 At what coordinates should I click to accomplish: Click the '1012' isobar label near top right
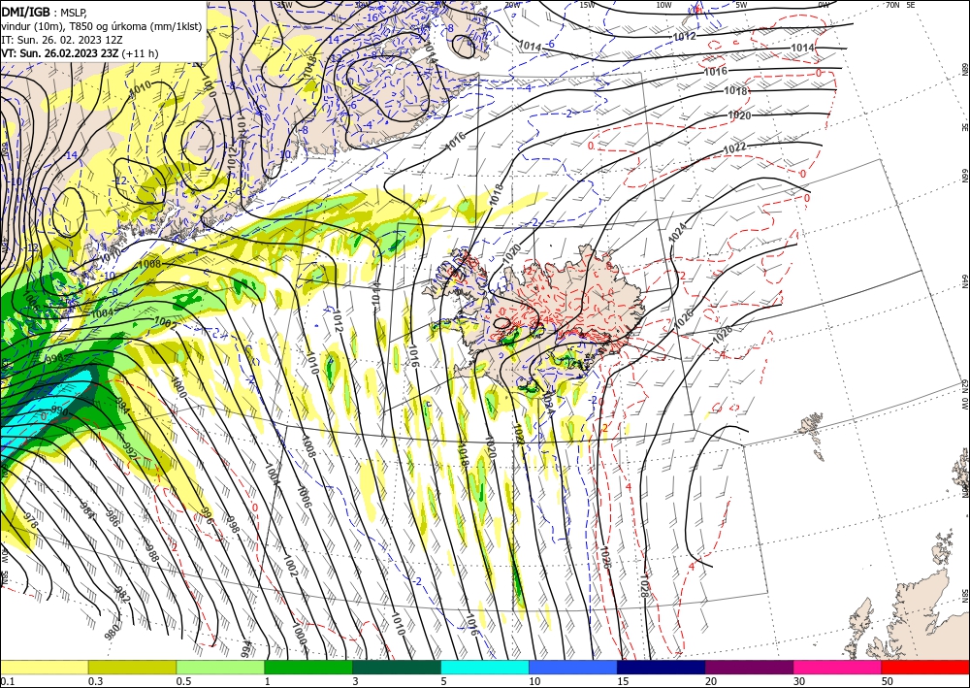684,37
